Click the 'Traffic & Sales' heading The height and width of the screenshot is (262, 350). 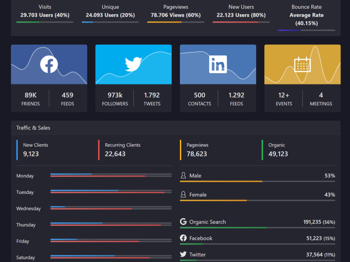tap(33, 128)
